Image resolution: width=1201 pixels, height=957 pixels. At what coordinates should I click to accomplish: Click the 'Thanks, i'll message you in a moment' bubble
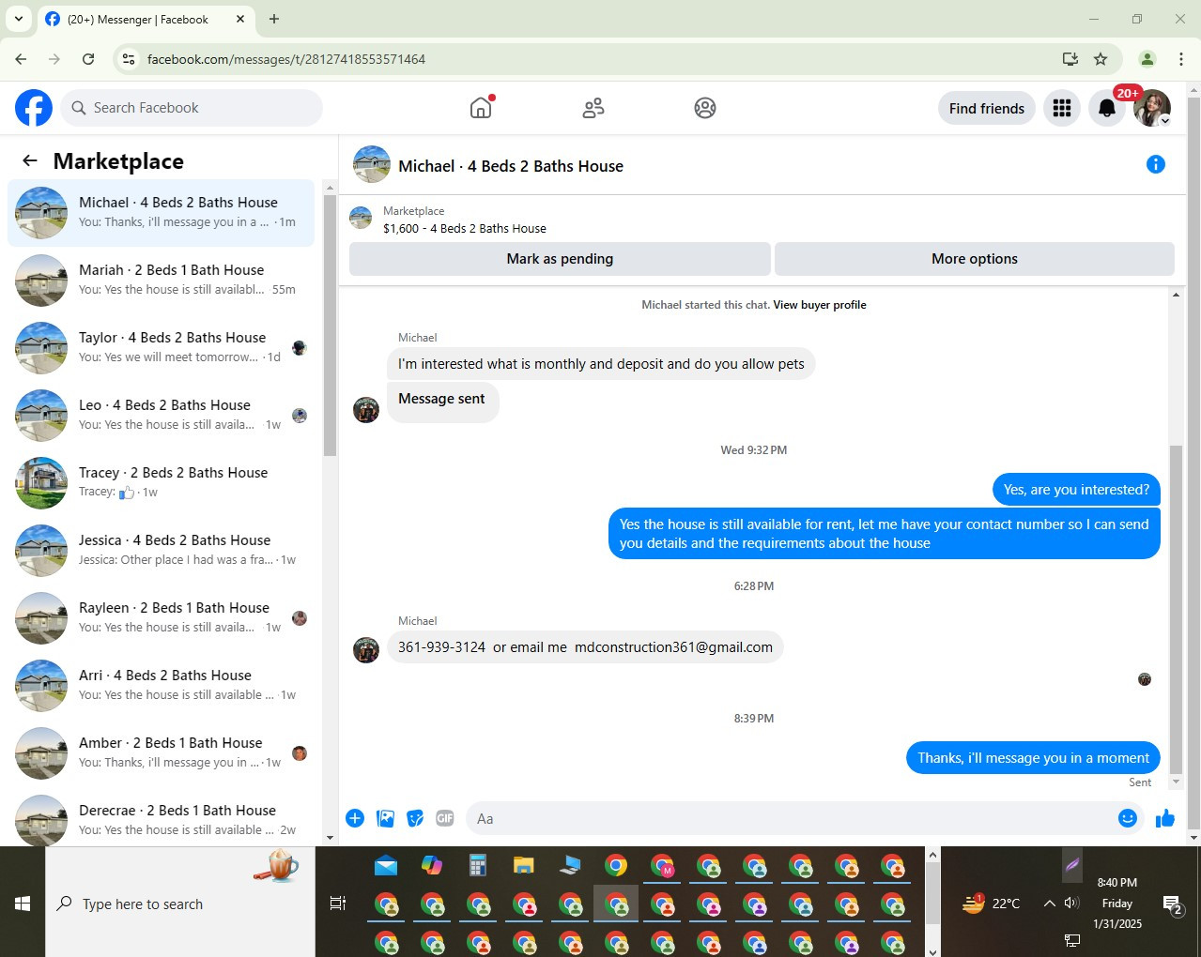(1033, 758)
